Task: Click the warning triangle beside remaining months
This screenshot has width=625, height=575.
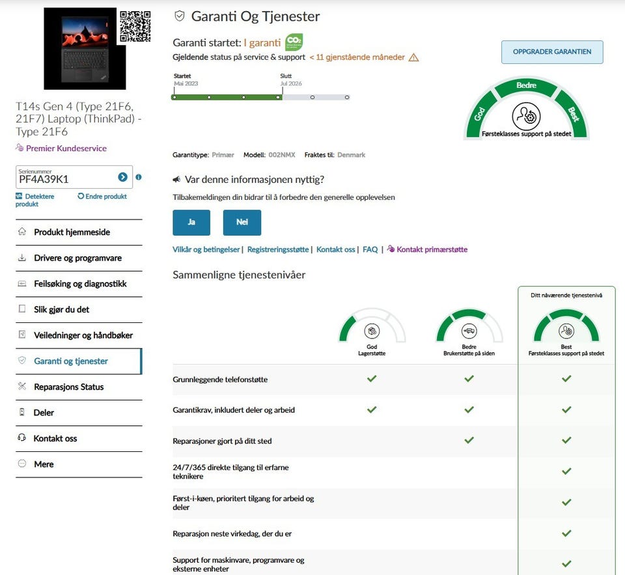Action: click(414, 58)
